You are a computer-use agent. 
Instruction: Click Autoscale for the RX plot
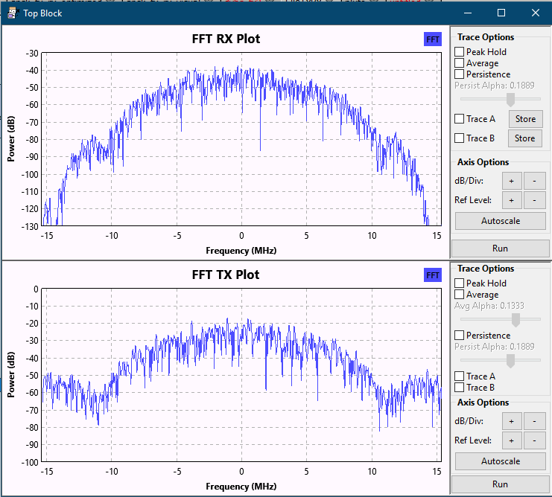500,221
